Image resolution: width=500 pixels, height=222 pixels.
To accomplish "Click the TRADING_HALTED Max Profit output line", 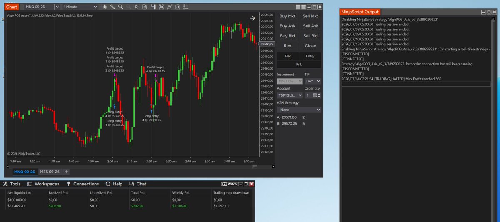I will coord(391,79).
